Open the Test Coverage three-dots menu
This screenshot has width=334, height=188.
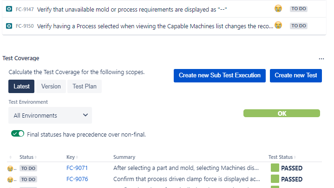tap(321, 59)
